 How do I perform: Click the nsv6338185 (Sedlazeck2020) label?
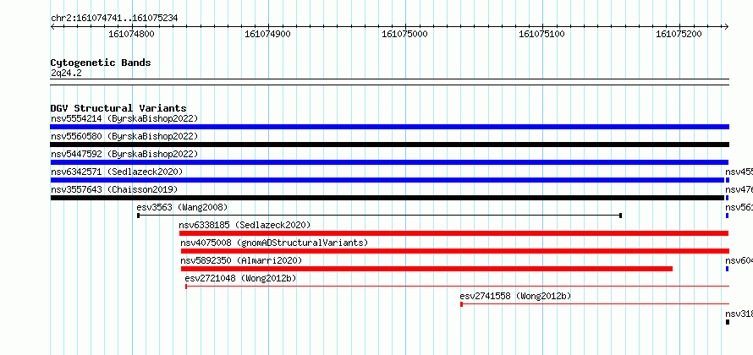245,225
